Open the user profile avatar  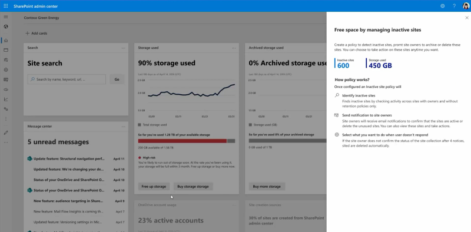click(x=466, y=6)
